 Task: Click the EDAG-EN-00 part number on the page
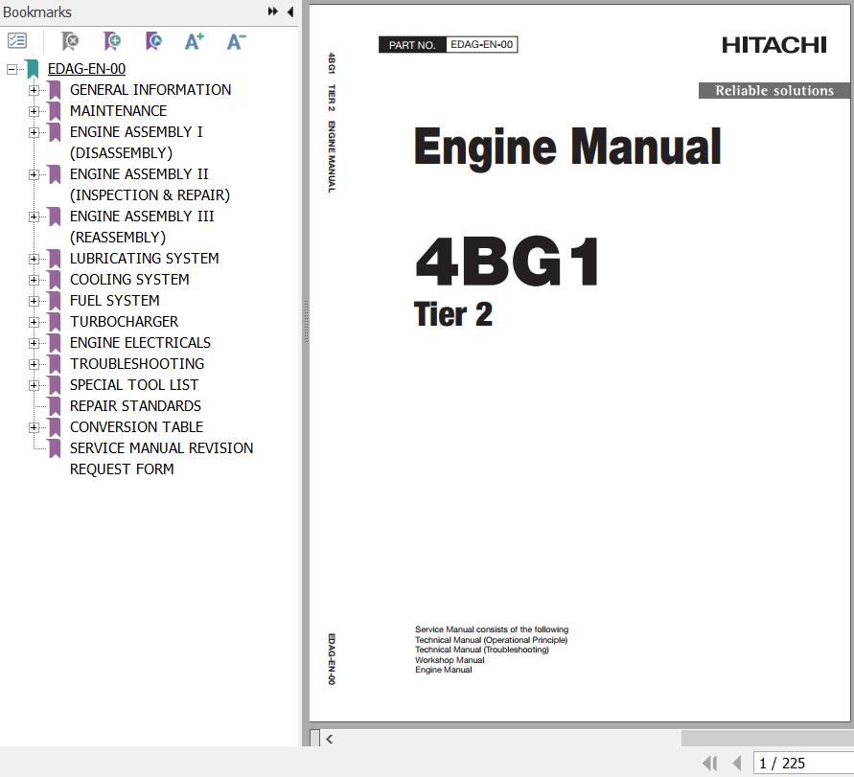481,45
